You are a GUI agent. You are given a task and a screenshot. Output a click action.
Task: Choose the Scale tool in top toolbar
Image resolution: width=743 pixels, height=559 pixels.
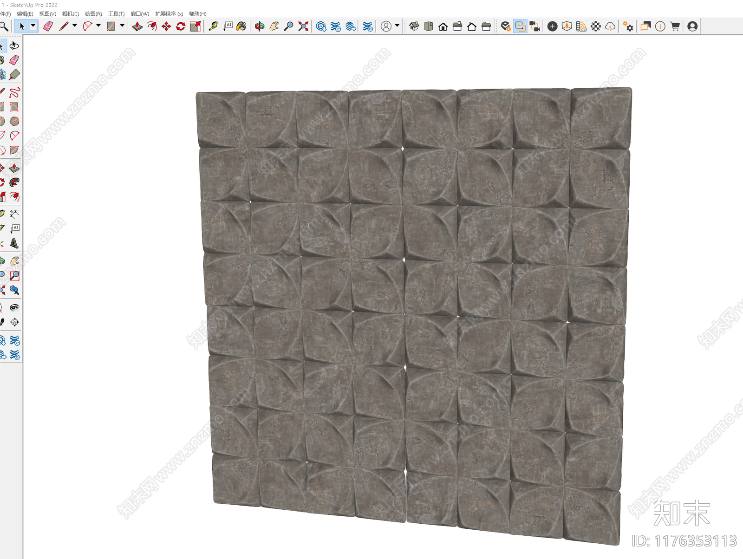(x=196, y=26)
